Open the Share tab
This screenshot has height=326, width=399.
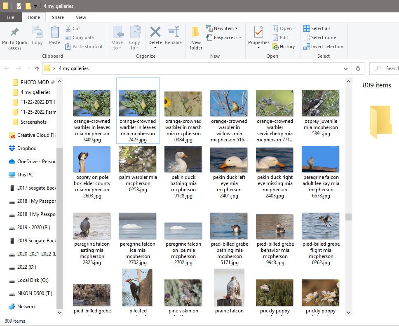(x=57, y=17)
